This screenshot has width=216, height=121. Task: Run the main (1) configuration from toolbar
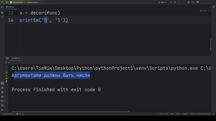pos(171,2)
